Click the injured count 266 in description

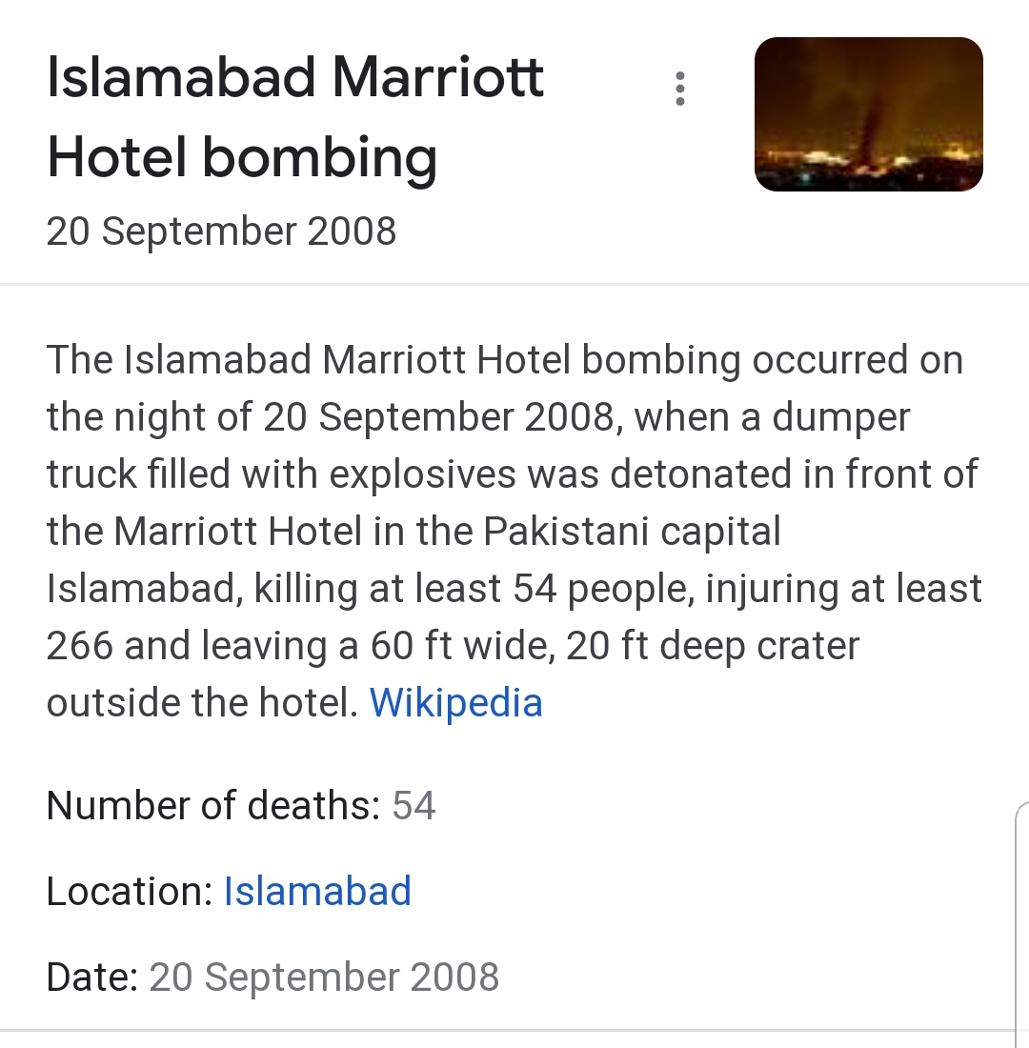click(80, 646)
